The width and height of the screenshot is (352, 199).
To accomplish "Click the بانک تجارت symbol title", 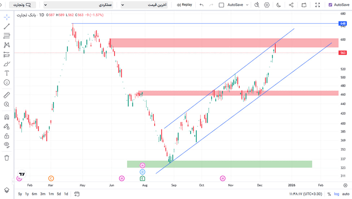I will (26, 15).
